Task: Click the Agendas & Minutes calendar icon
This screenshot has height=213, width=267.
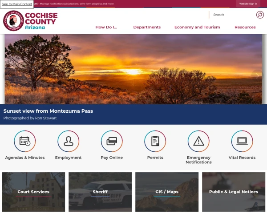Action: tap(25, 141)
